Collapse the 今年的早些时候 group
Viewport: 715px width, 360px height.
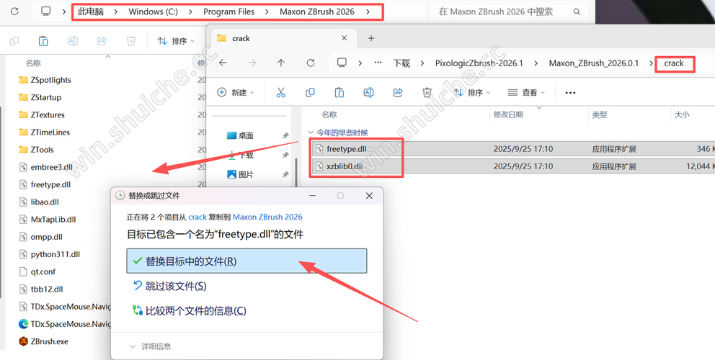311,132
